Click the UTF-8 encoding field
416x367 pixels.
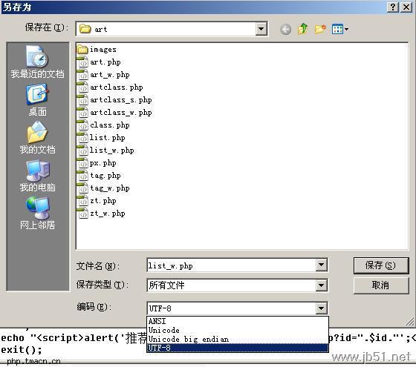tap(231, 308)
